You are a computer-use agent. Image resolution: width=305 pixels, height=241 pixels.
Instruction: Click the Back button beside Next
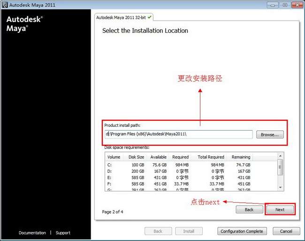(249, 210)
